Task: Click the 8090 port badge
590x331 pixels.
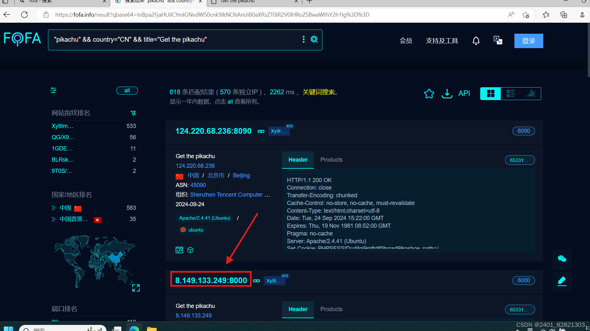Action: [524, 131]
